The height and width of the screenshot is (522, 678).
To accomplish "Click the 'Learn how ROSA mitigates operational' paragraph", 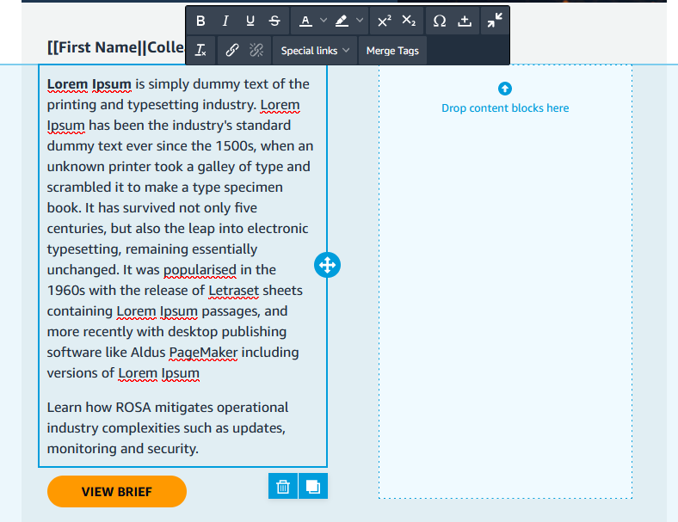I will 168,427.
